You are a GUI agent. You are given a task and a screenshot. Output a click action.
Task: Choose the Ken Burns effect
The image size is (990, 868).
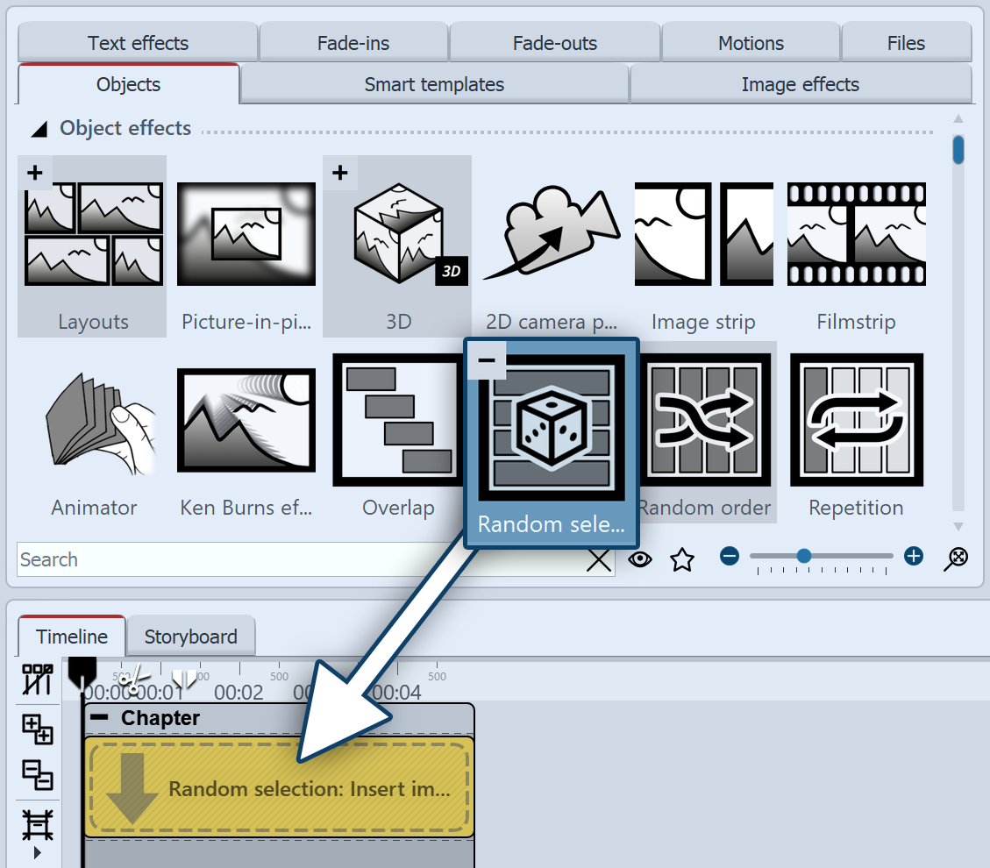246,421
